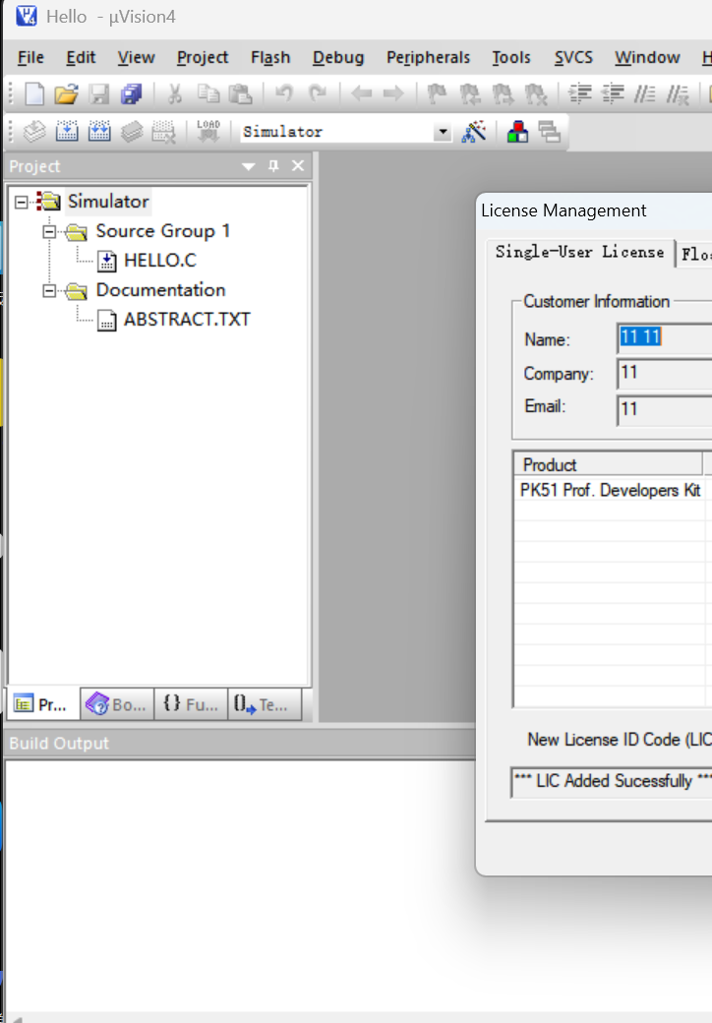
Task: Click the Stop Build icon
Action: (x=163, y=132)
